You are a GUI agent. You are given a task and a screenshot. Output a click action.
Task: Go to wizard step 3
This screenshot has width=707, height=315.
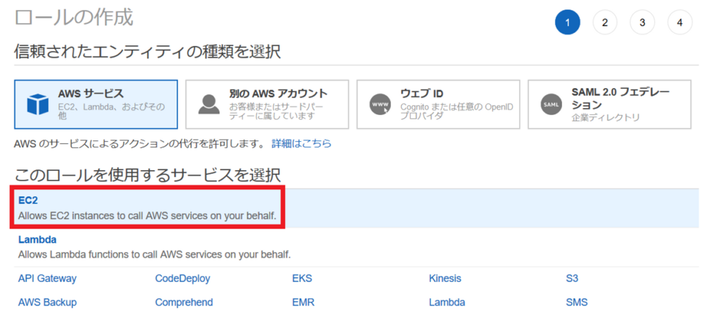coord(642,23)
